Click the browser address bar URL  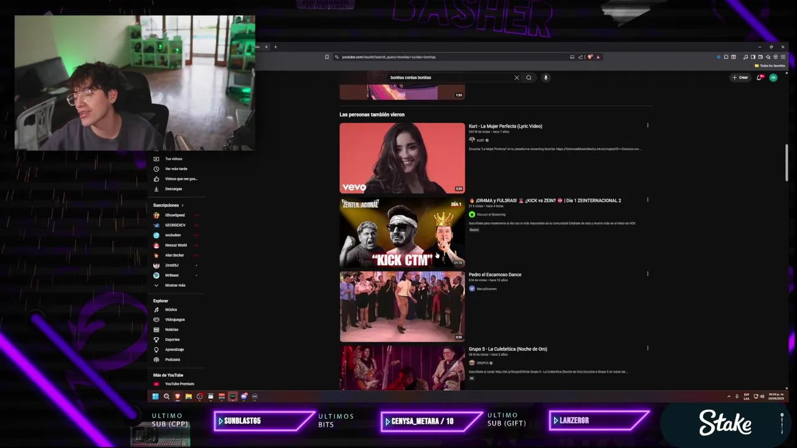(x=389, y=57)
